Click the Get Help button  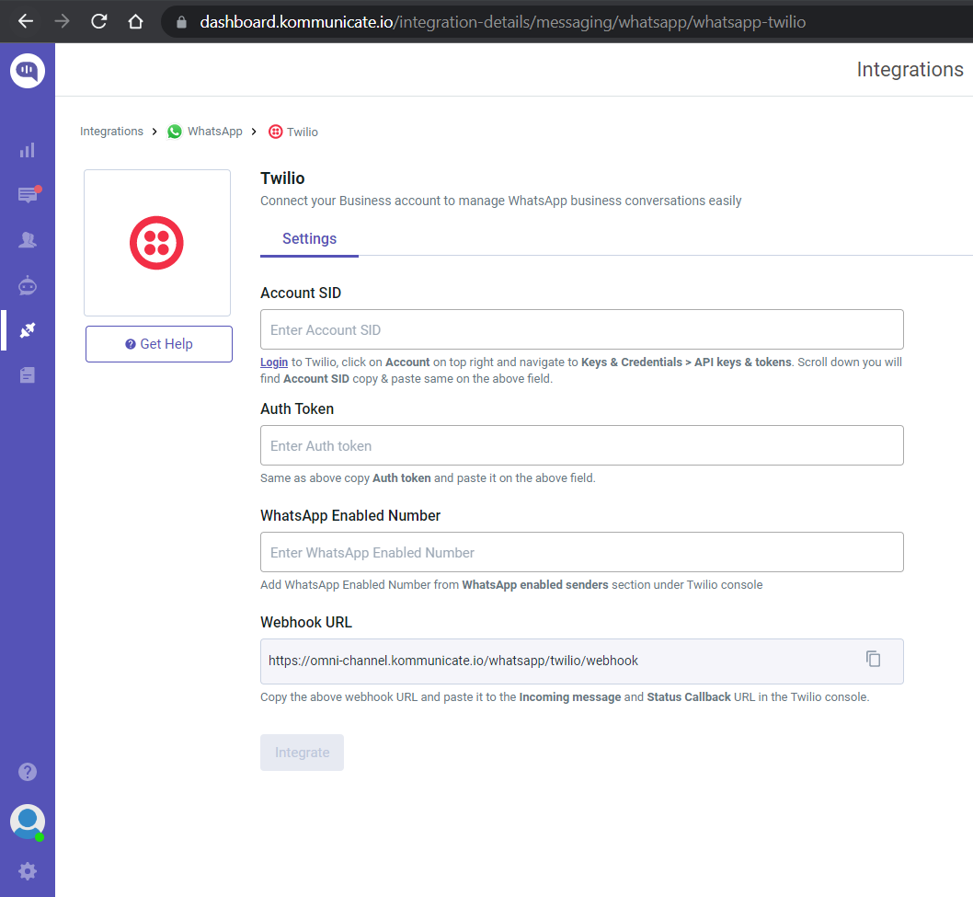[x=159, y=344]
